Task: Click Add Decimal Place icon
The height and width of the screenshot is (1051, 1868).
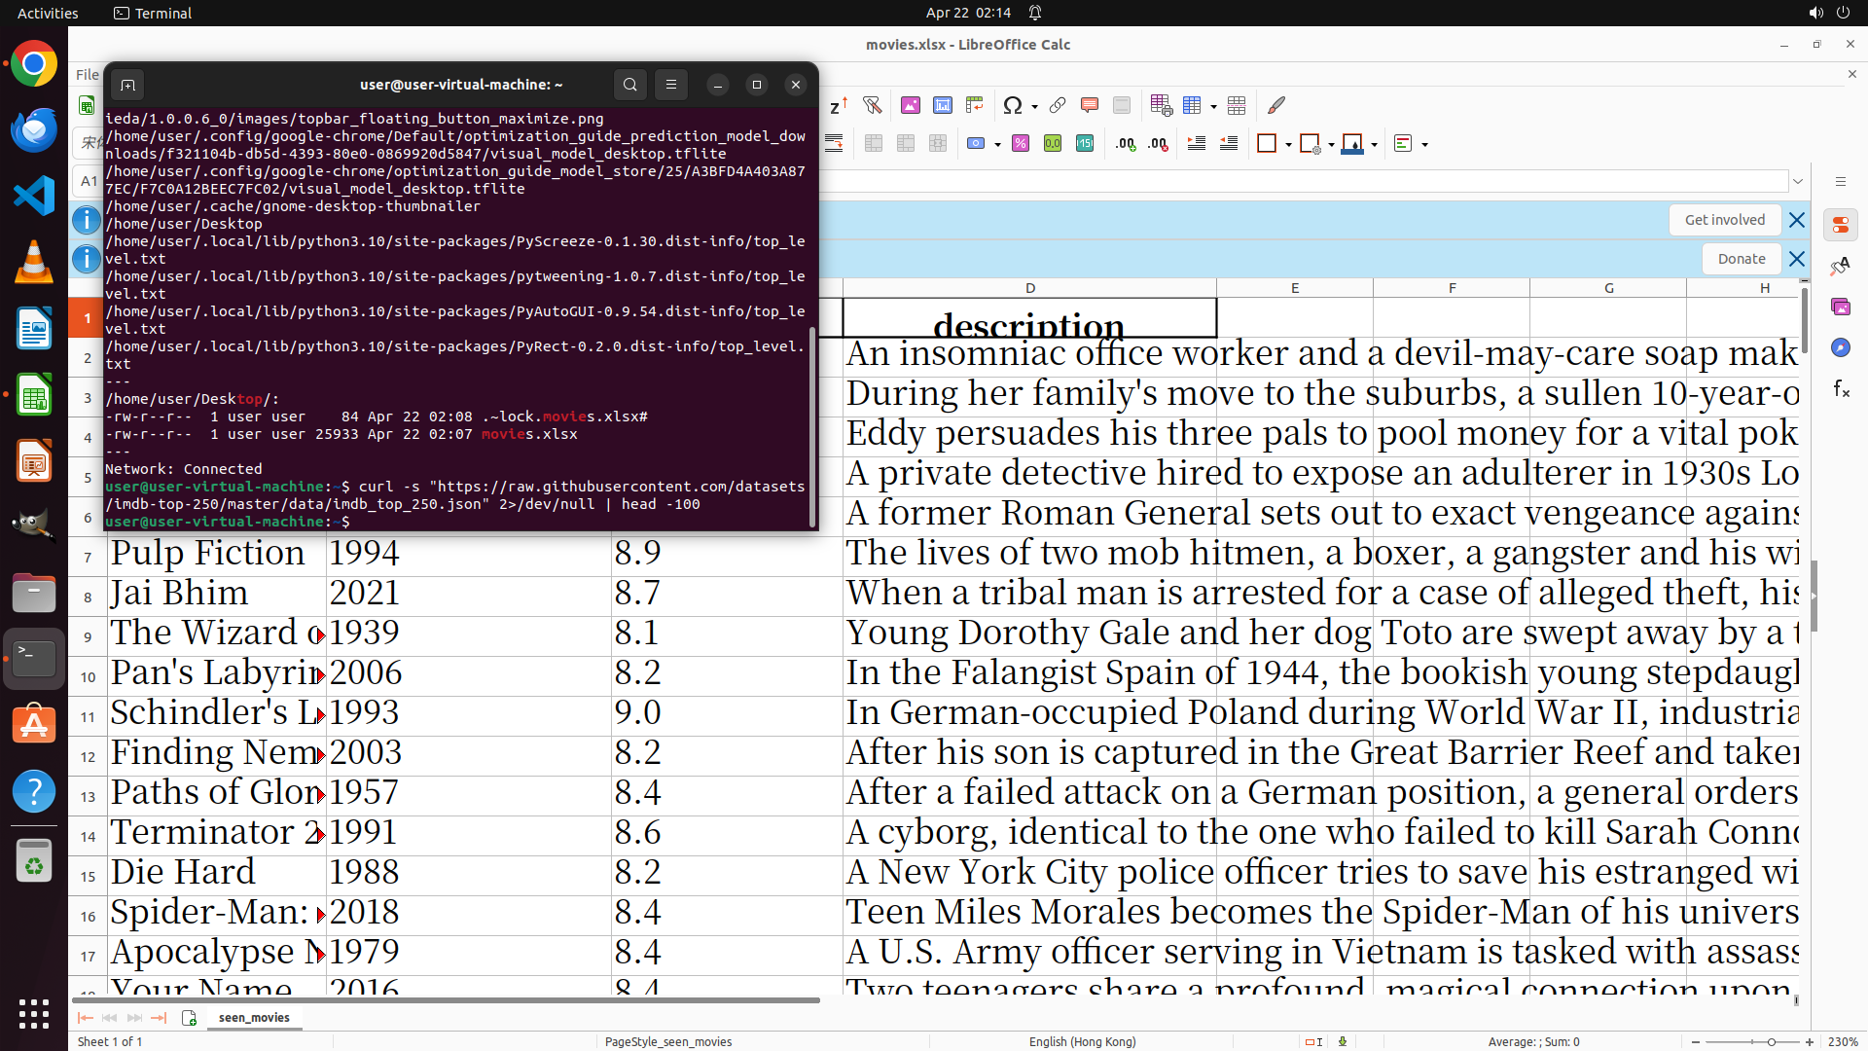Action: click(x=1126, y=144)
